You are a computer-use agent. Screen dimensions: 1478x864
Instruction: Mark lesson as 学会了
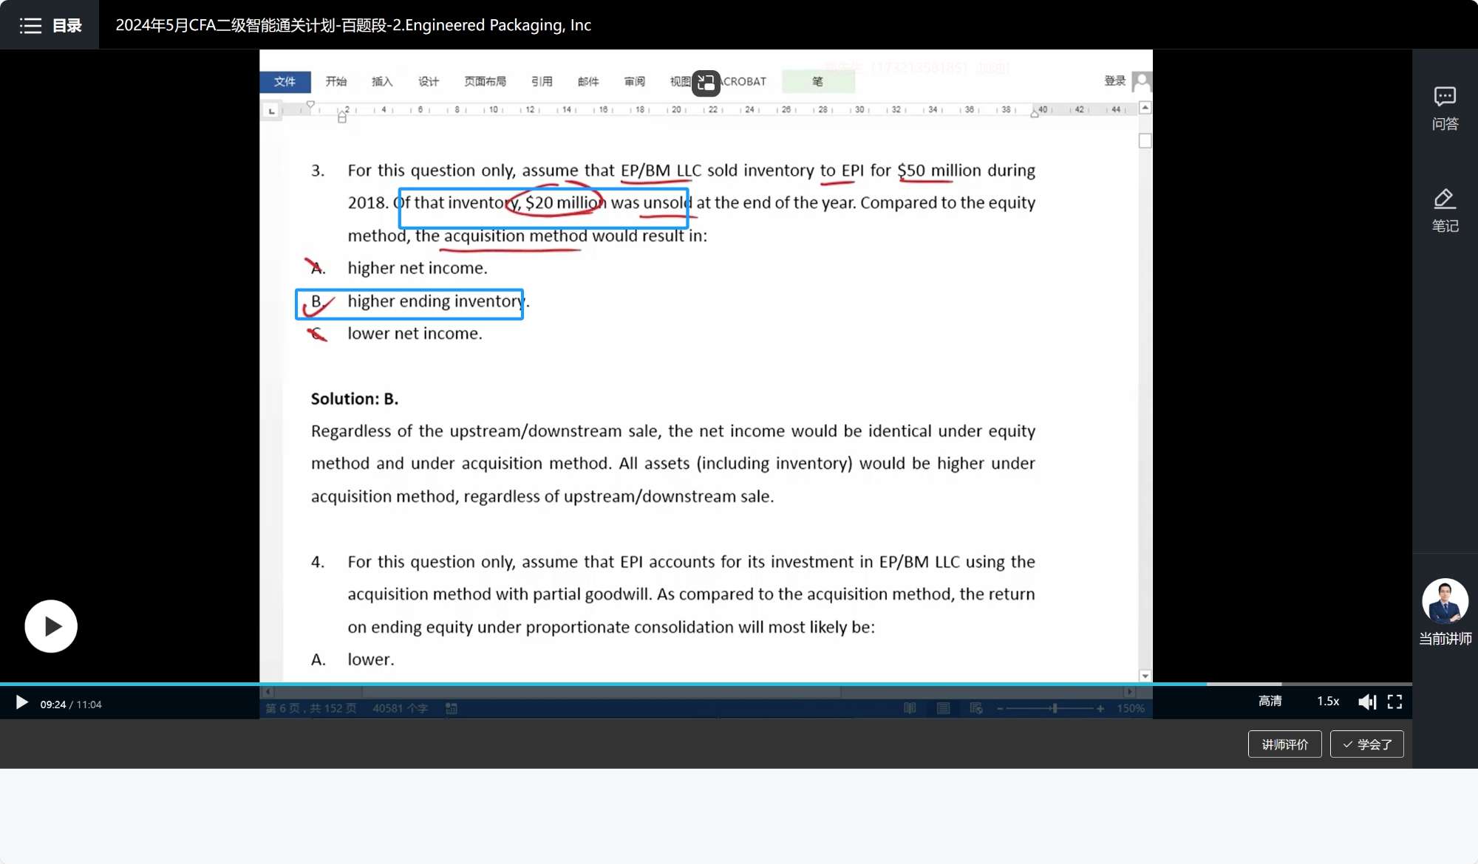coord(1366,744)
